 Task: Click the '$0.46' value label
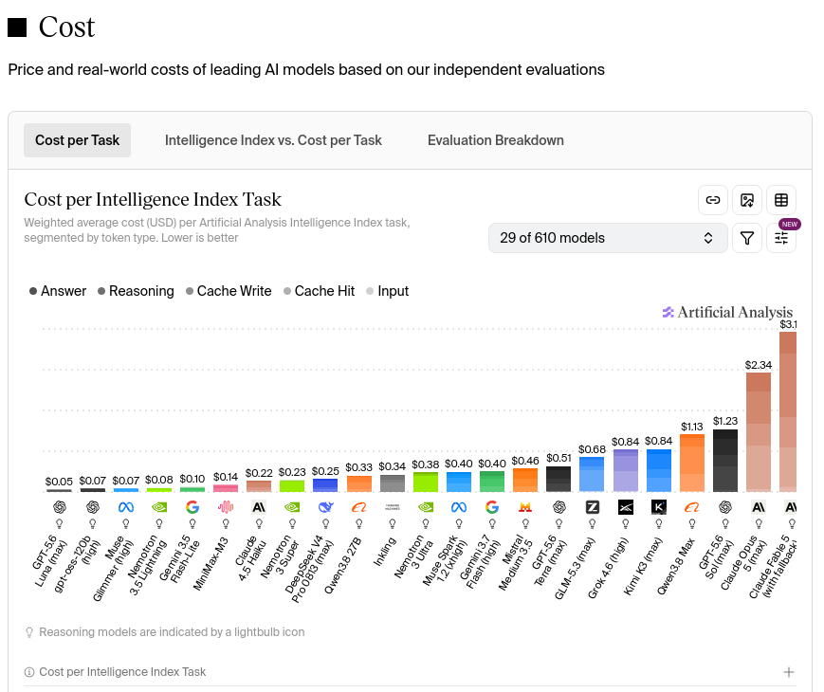tap(525, 461)
